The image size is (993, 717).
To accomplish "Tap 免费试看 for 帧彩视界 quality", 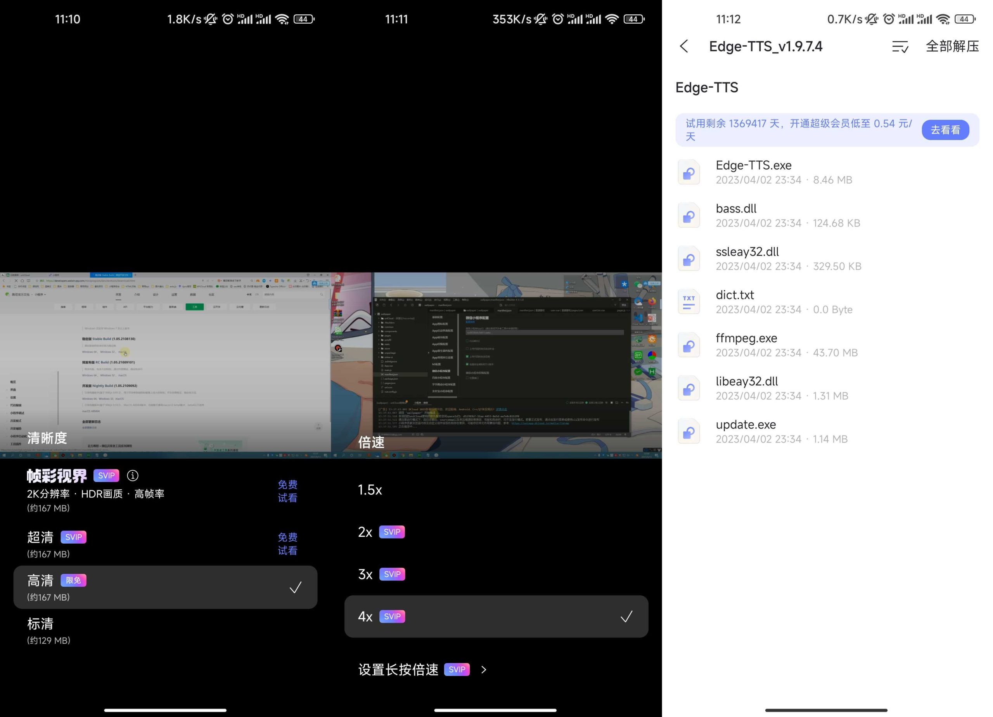I will (x=288, y=491).
